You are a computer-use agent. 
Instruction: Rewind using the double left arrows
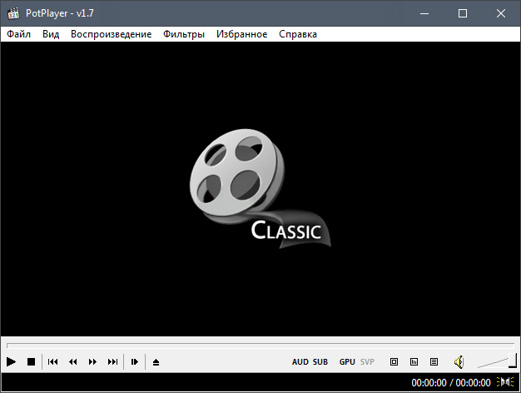(72, 361)
